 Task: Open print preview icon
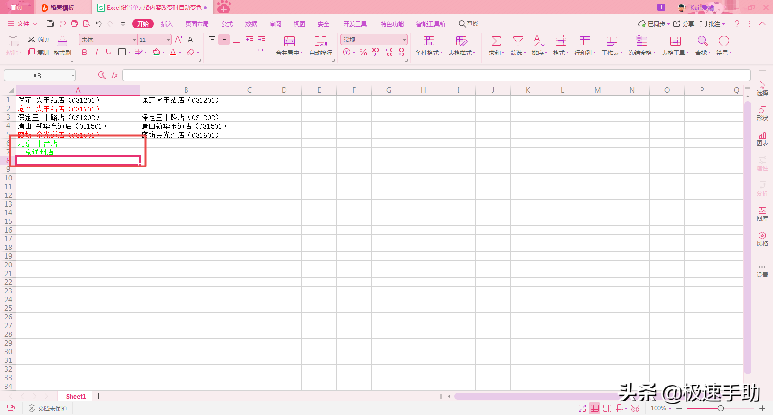[x=86, y=24]
